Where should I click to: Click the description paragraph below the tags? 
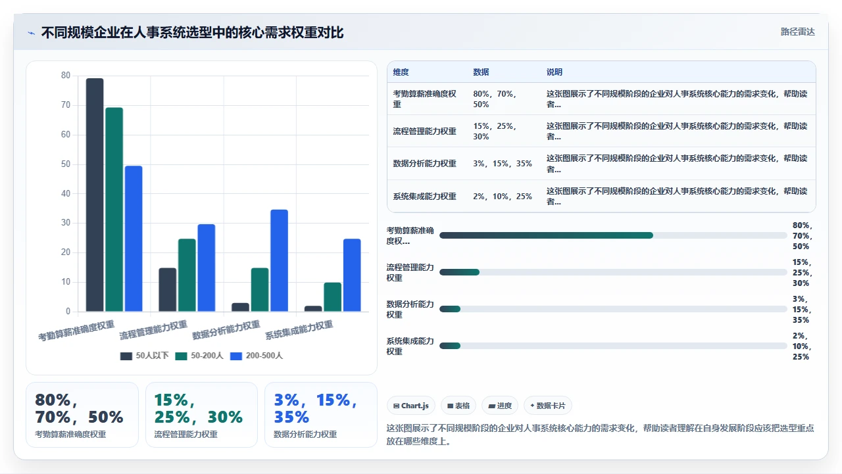click(x=601, y=435)
